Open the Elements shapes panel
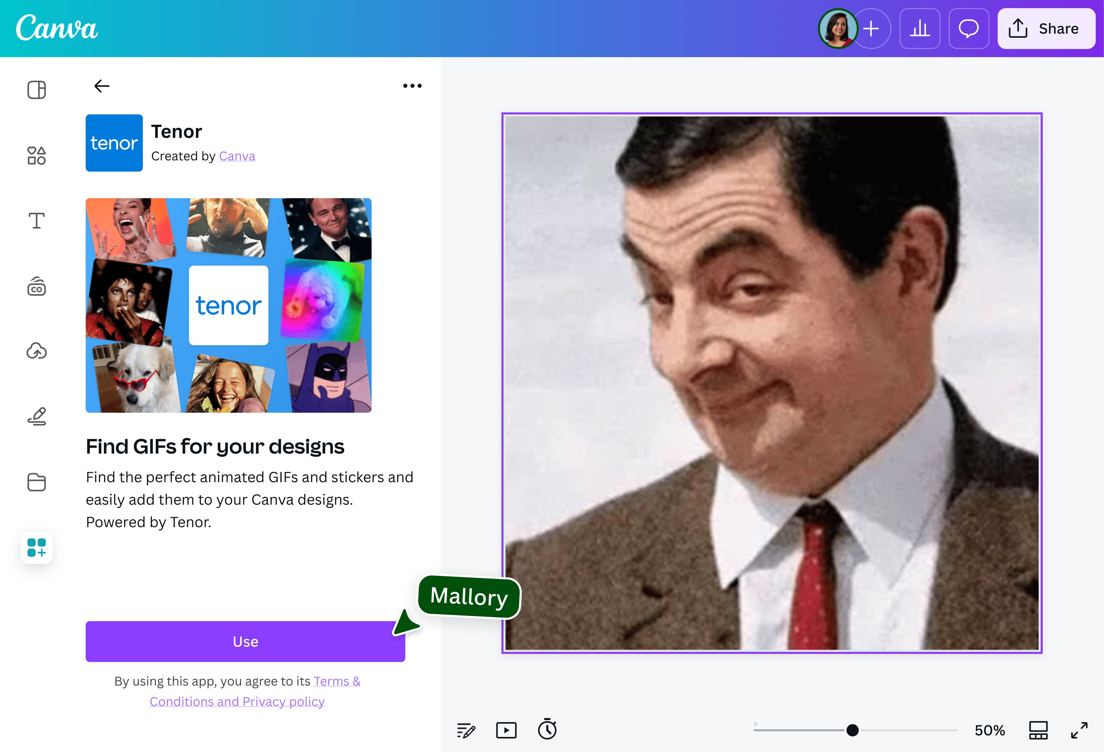 (37, 156)
